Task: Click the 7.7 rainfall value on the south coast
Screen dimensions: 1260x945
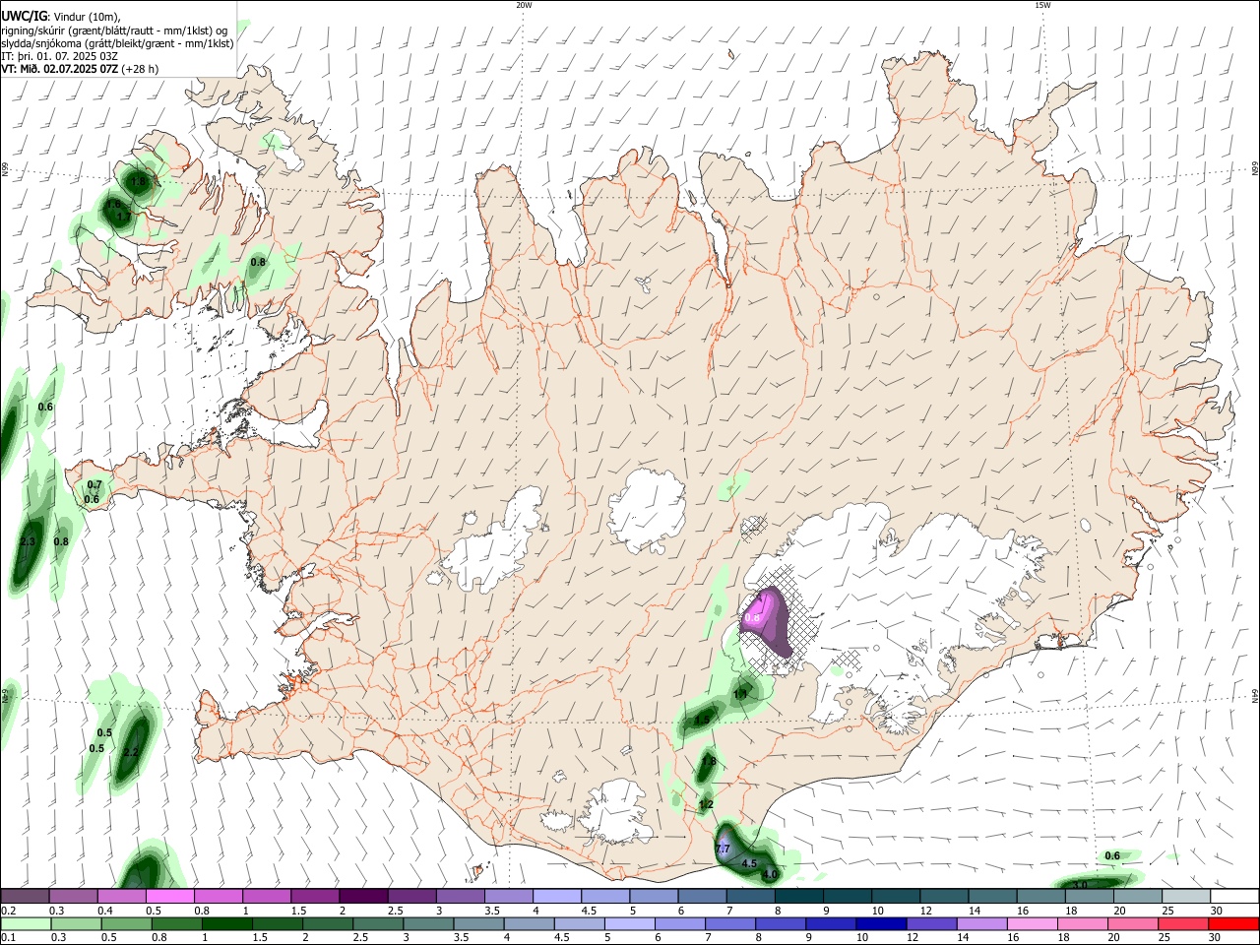Action: pos(722,849)
